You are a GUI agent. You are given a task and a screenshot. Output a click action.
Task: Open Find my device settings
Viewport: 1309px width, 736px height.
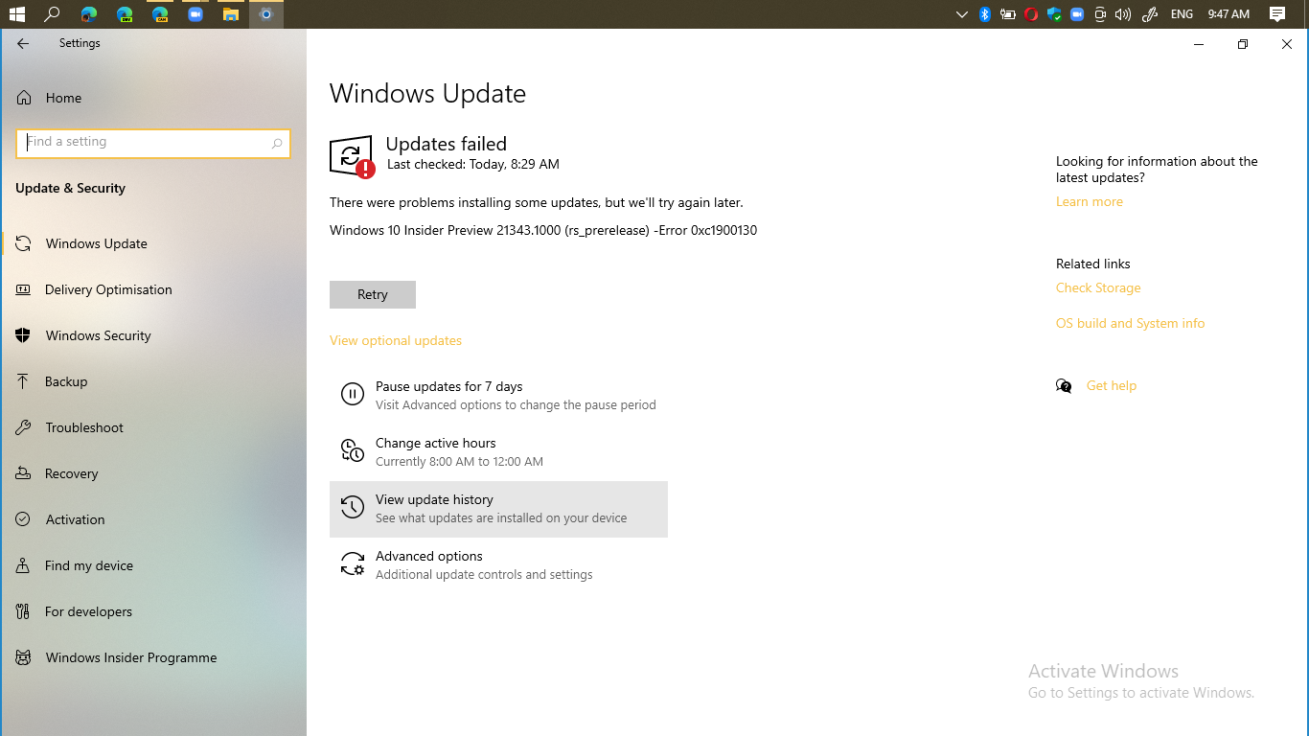point(153,565)
